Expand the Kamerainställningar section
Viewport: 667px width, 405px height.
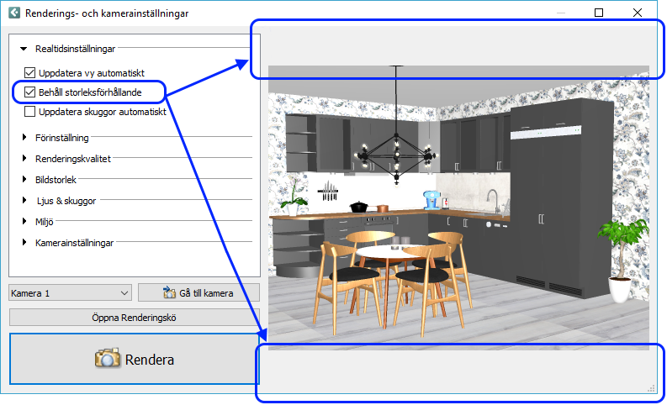tap(25, 243)
